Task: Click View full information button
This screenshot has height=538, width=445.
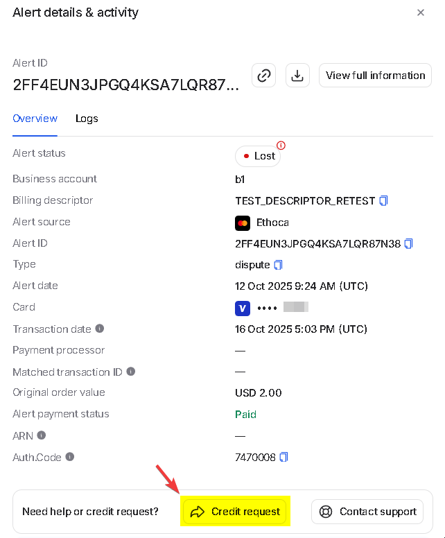Action: [x=375, y=76]
